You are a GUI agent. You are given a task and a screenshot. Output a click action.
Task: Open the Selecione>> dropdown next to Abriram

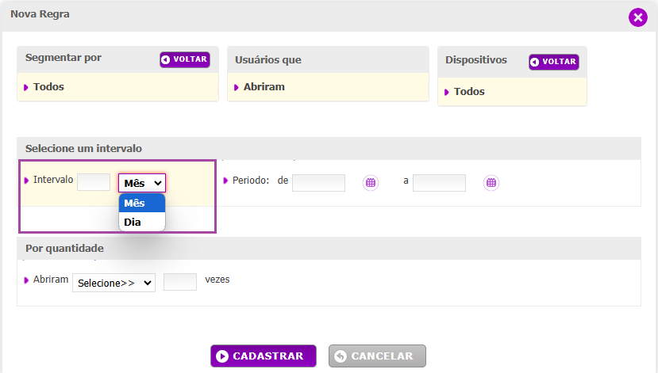[x=114, y=283]
